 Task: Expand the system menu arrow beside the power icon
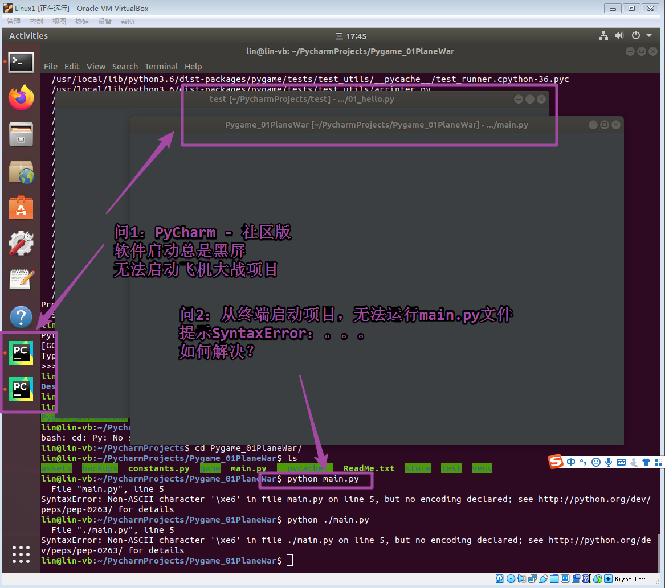coord(649,36)
